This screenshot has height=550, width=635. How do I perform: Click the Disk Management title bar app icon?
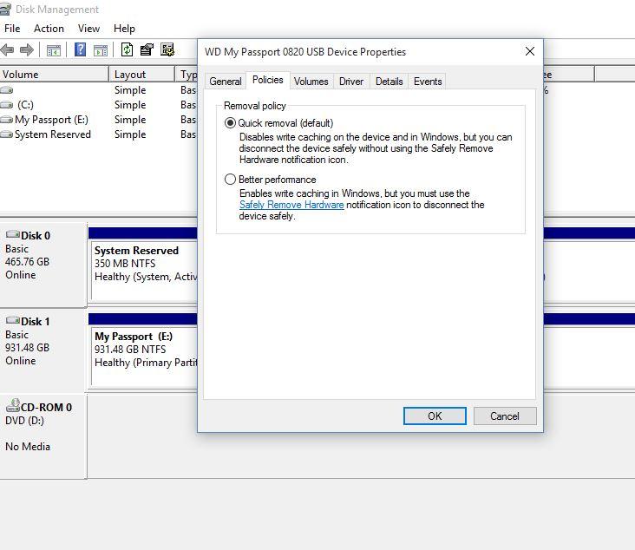point(5,9)
